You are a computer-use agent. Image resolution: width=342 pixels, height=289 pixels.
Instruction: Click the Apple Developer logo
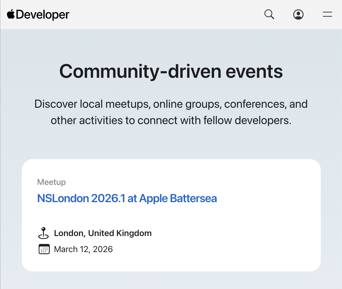38,15
